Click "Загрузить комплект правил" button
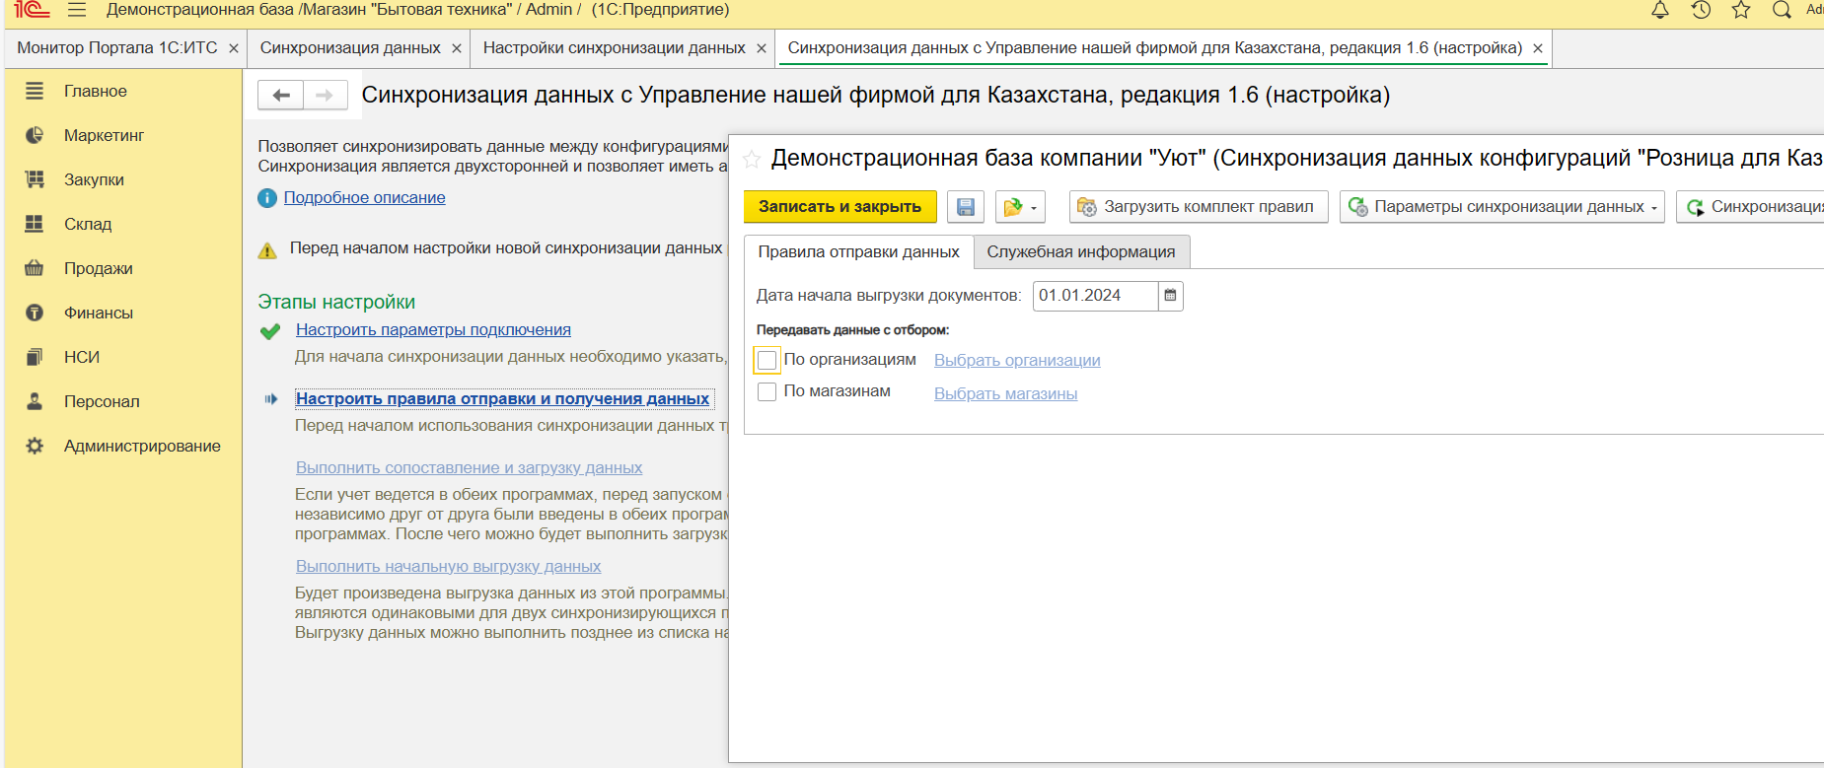Screen dimensions: 1824x768 (x=1198, y=207)
